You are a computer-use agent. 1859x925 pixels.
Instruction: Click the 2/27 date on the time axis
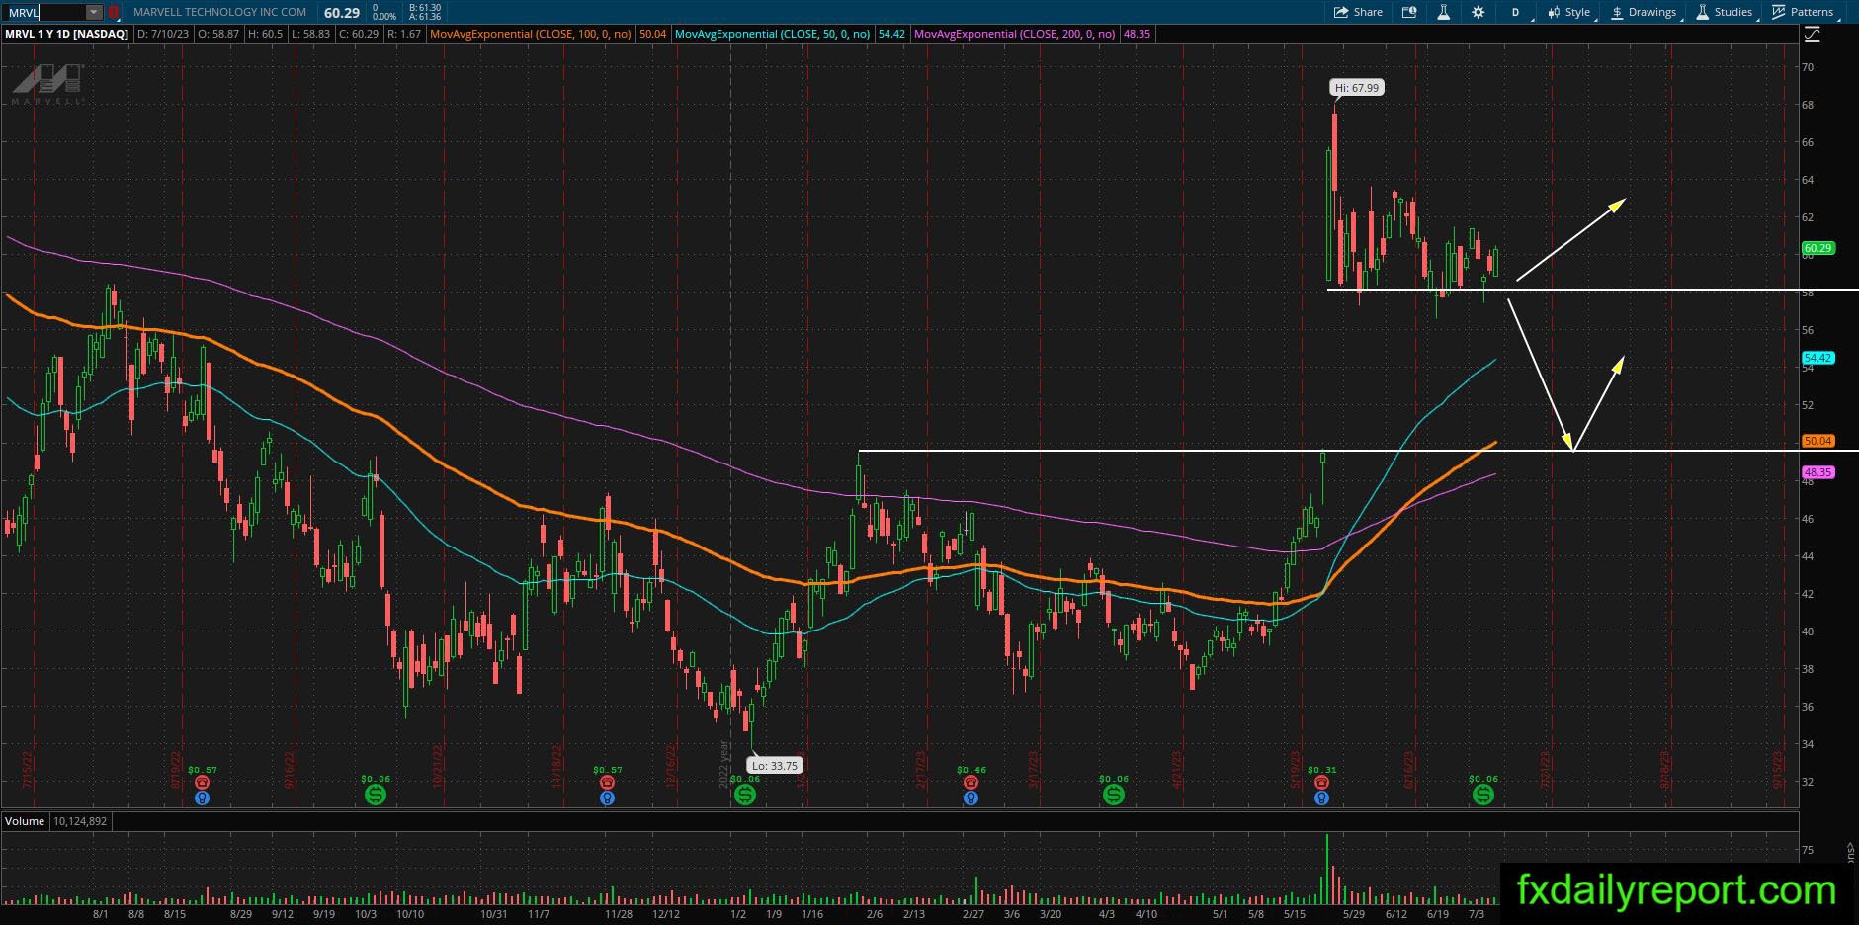(973, 914)
